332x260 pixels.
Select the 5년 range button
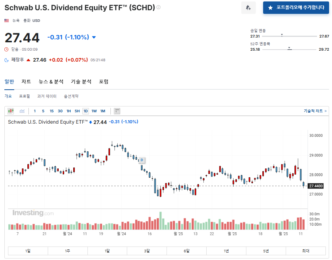click(266, 251)
